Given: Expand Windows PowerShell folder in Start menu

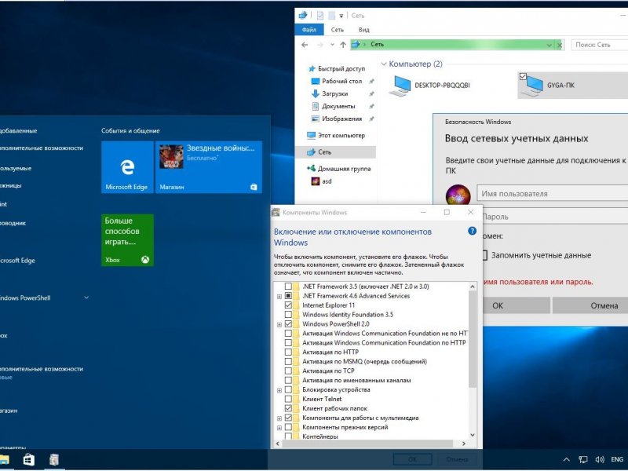Looking at the screenshot, I should 86,298.
